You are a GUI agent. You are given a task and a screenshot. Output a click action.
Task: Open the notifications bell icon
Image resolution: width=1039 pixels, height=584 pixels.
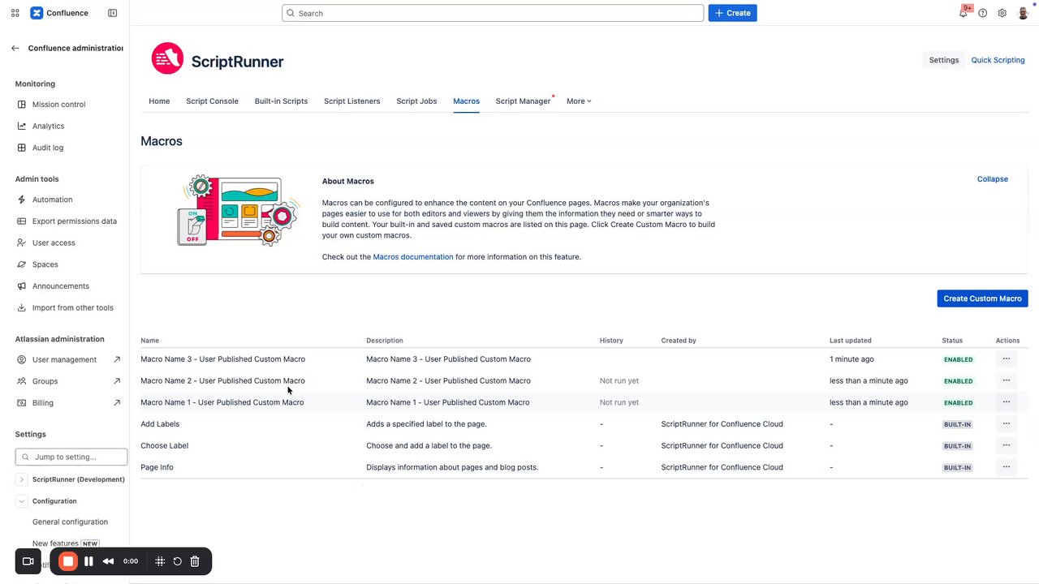coord(964,14)
